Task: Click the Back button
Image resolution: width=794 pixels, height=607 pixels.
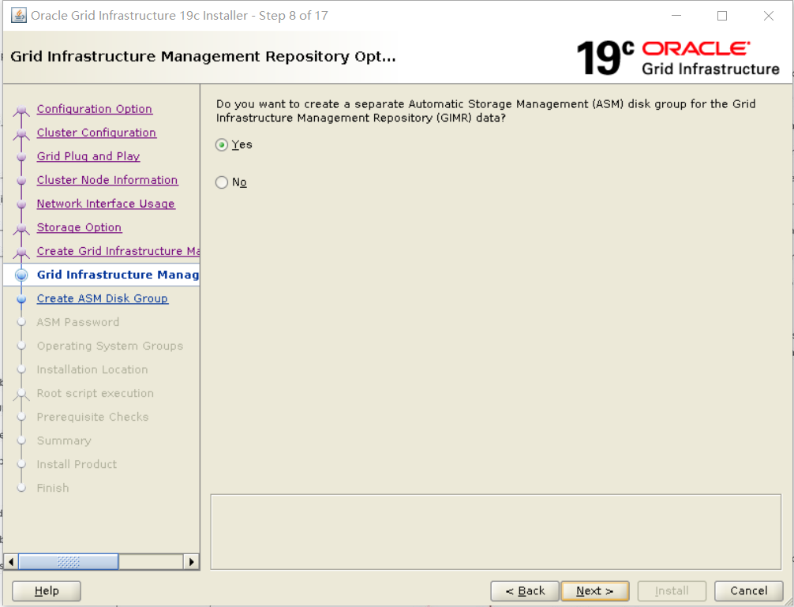Action: 525,590
